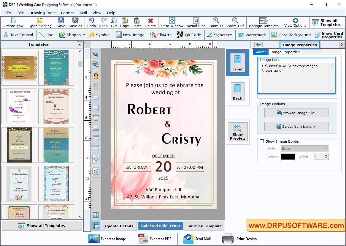Enable Show Image Border

click(262, 141)
